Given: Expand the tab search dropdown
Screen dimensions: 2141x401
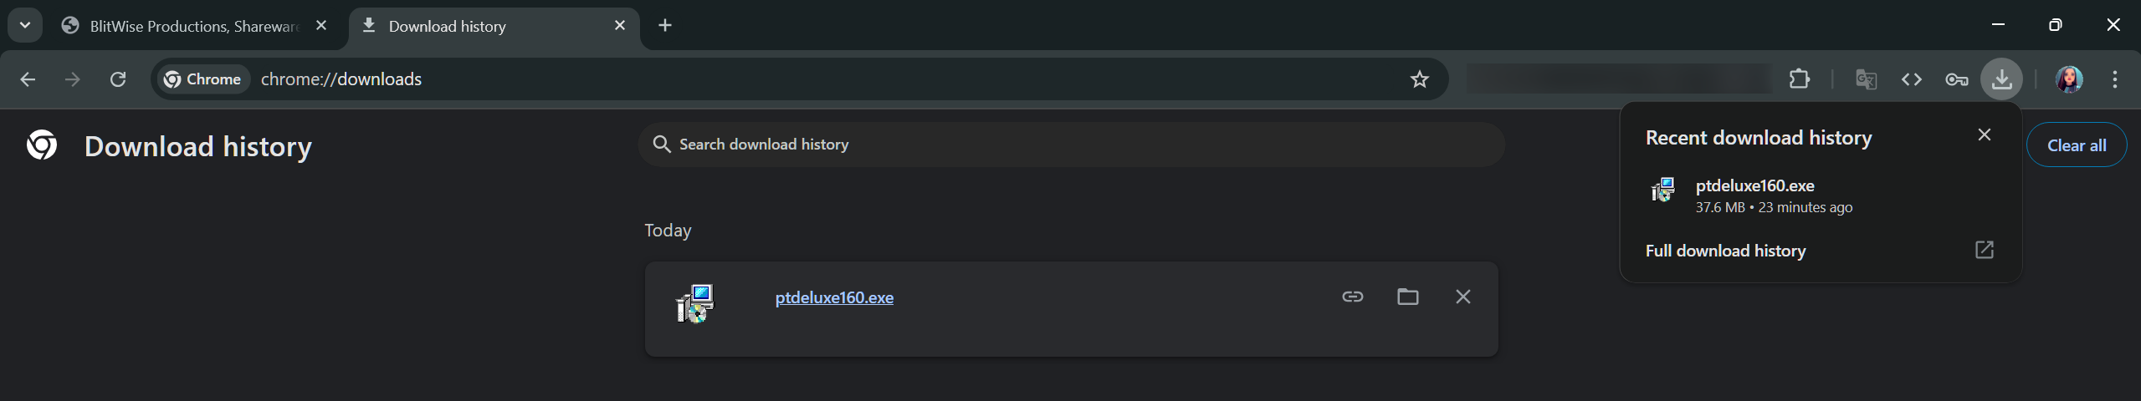Looking at the screenshot, I should [25, 25].
